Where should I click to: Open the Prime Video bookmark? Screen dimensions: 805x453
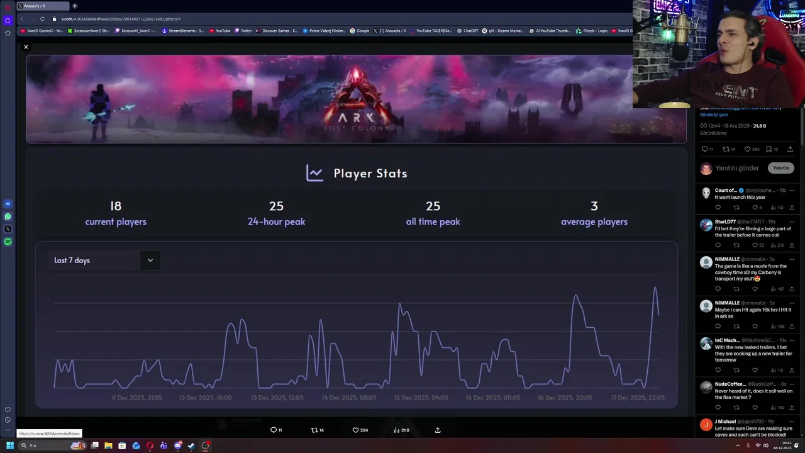[x=325, y=30]
